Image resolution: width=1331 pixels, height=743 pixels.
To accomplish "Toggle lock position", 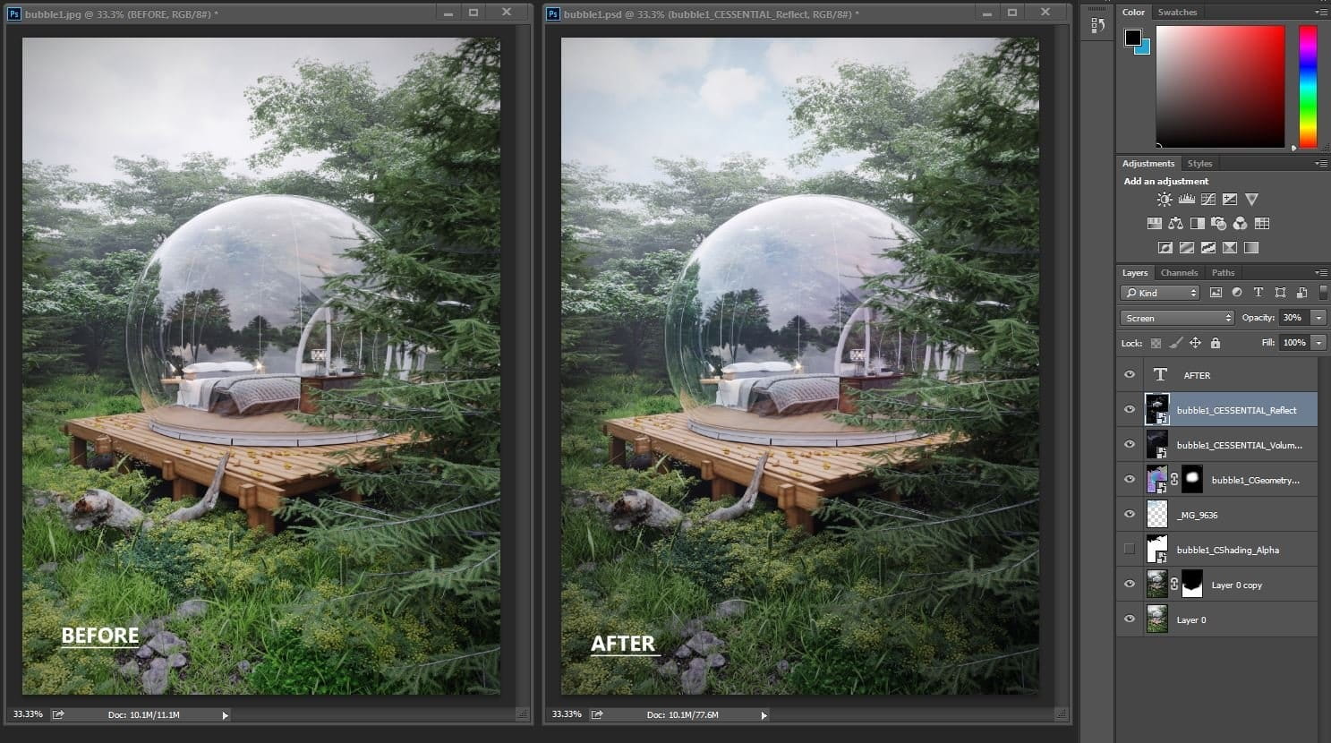I will pyautogui.click(x=1195, y=343).
